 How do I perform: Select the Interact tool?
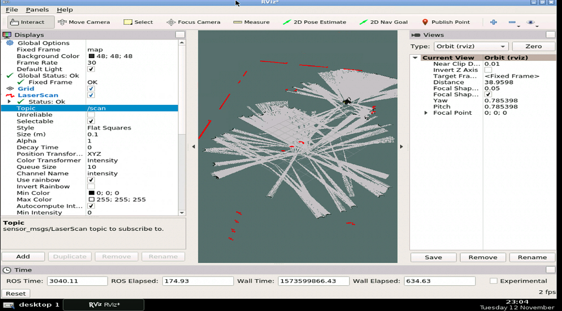pyautogui.click(x=31, y=22)
